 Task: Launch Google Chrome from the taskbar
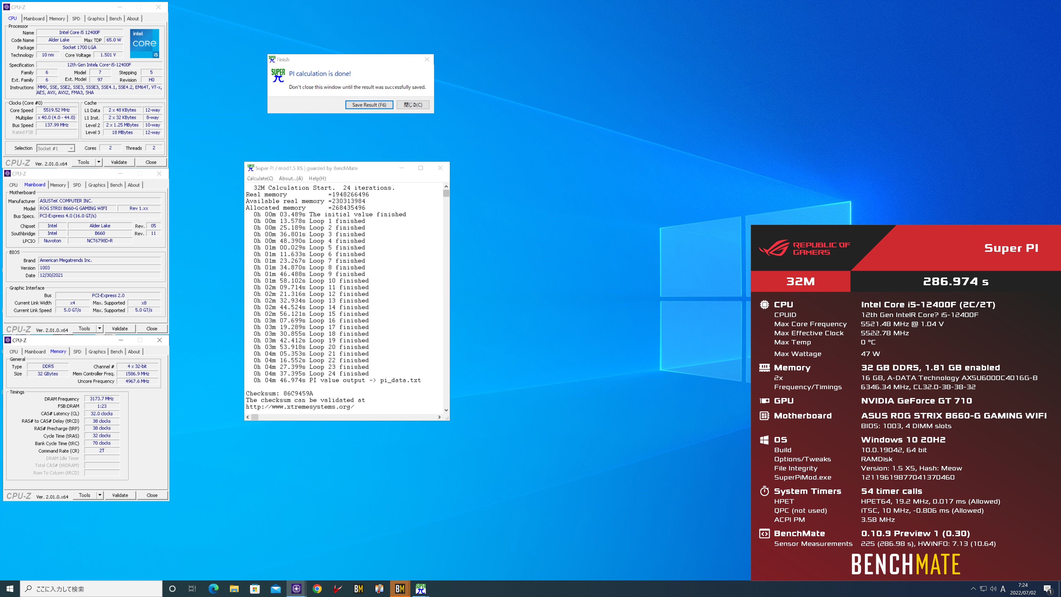click(317, 589)
